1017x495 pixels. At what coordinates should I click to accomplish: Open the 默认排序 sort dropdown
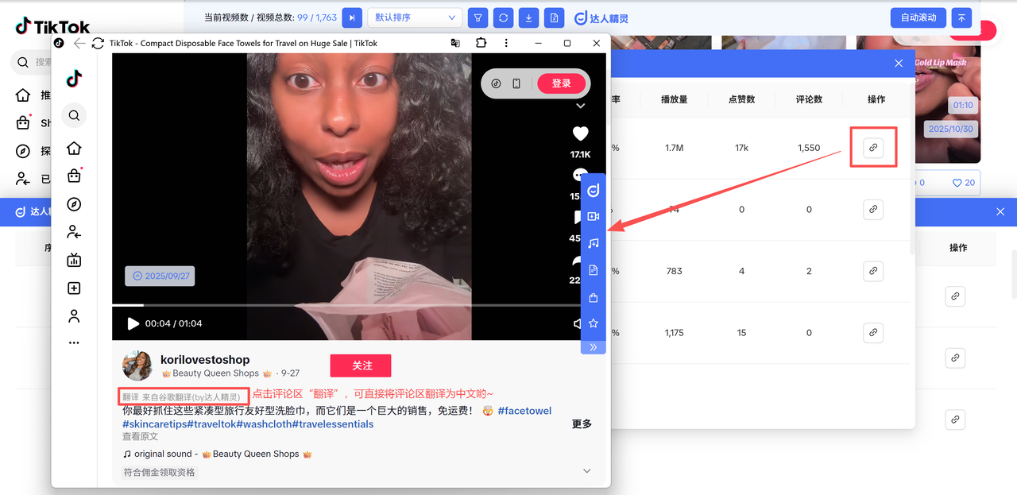[415, 17]
